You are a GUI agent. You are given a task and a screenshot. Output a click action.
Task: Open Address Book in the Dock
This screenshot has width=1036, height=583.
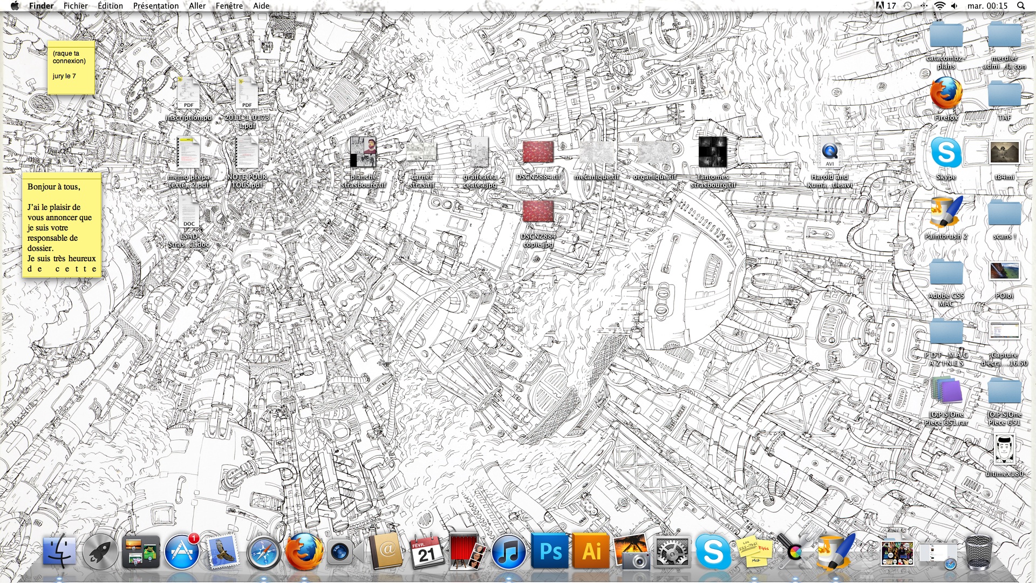pyautogui.click(x=386, y=552)
